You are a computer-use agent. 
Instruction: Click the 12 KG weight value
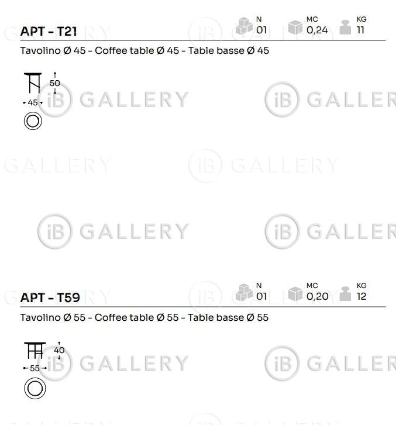361,296
